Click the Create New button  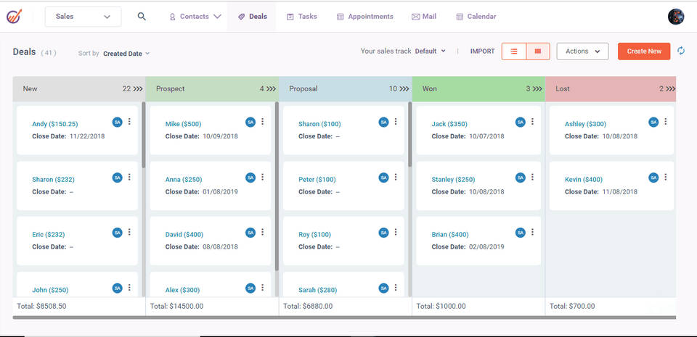point(644,51)
